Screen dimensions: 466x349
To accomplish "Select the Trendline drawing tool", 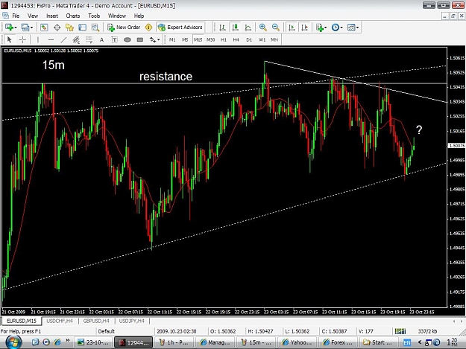I will (x=63, y=39).
